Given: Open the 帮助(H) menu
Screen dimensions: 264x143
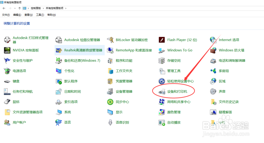Looking at the screenshot, I should [51, 15].
